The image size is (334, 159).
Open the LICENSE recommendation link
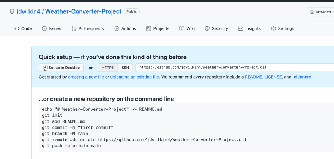tap(273, 77)
